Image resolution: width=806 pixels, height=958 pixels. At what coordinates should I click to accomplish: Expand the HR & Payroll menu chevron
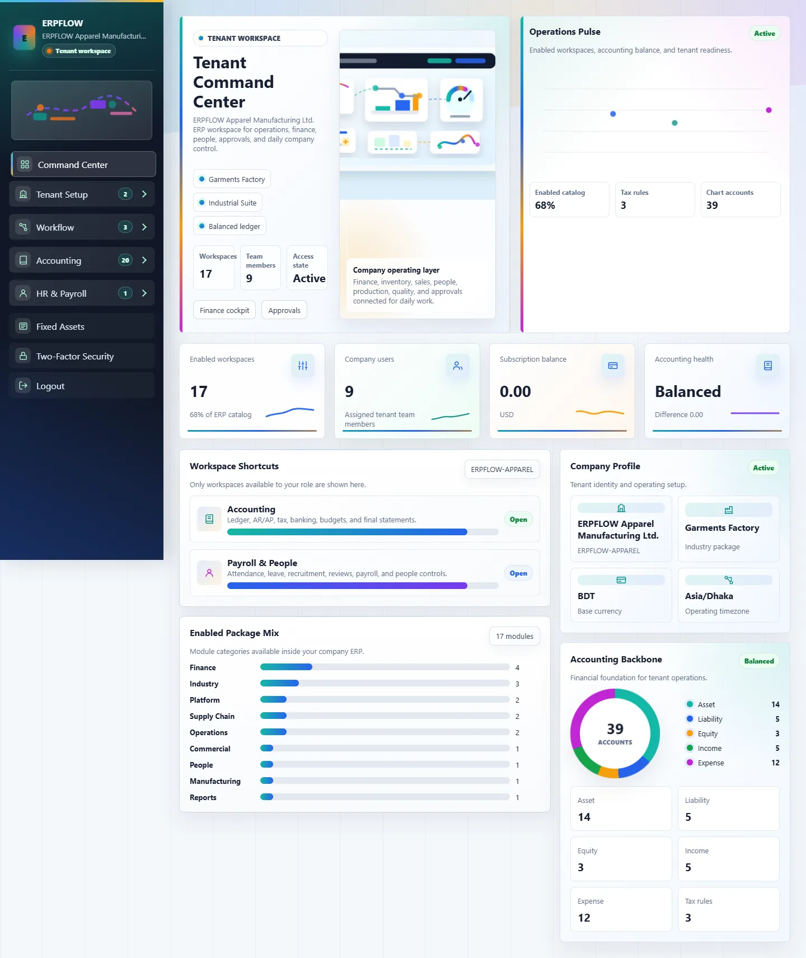click(x=144, y=293)
